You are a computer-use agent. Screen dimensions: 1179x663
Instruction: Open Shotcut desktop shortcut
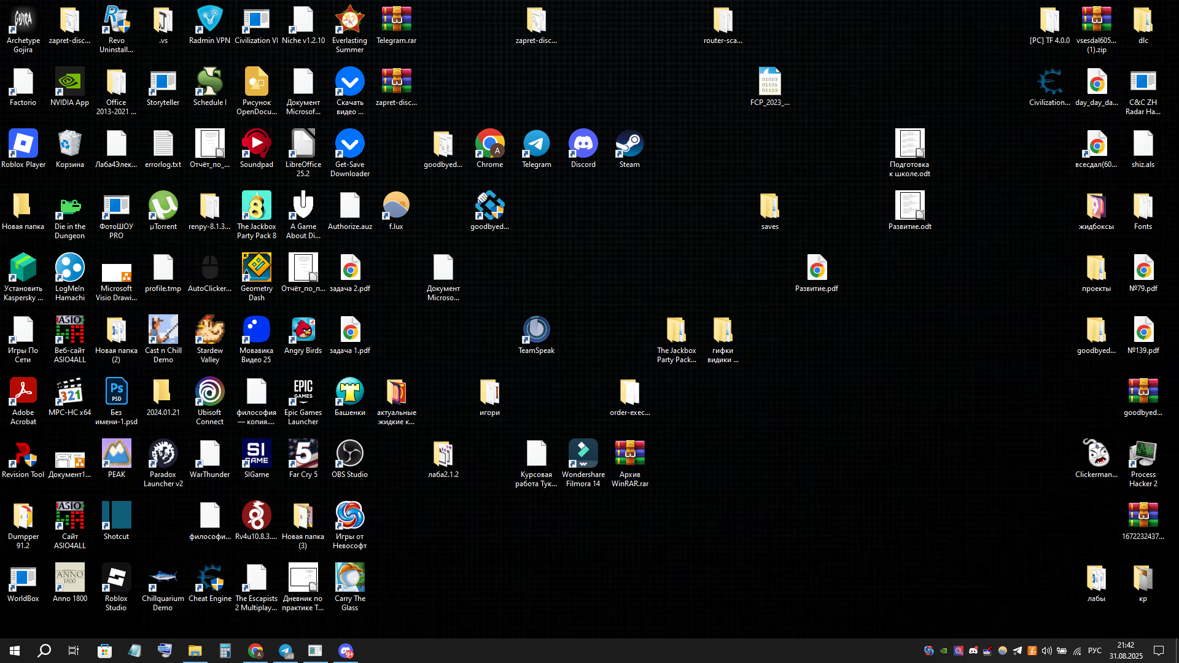[x=117, y=521]
